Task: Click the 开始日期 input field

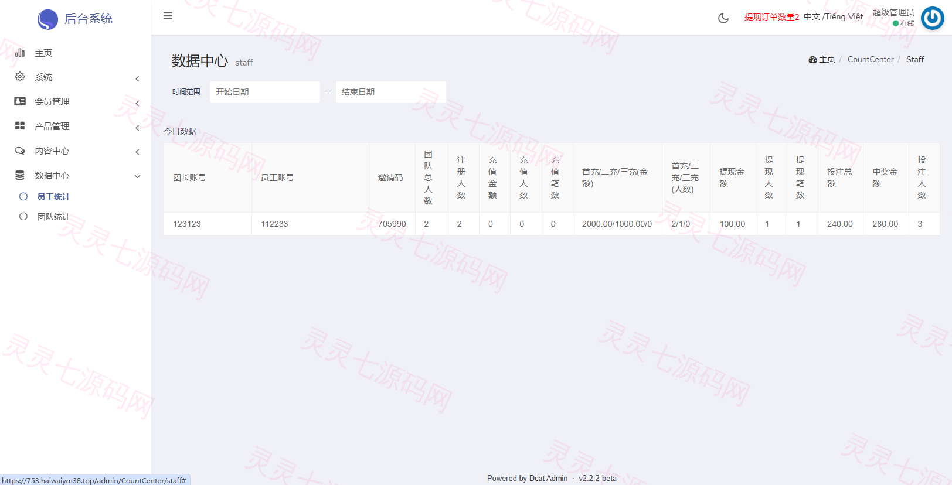Action: click(265, 92)
